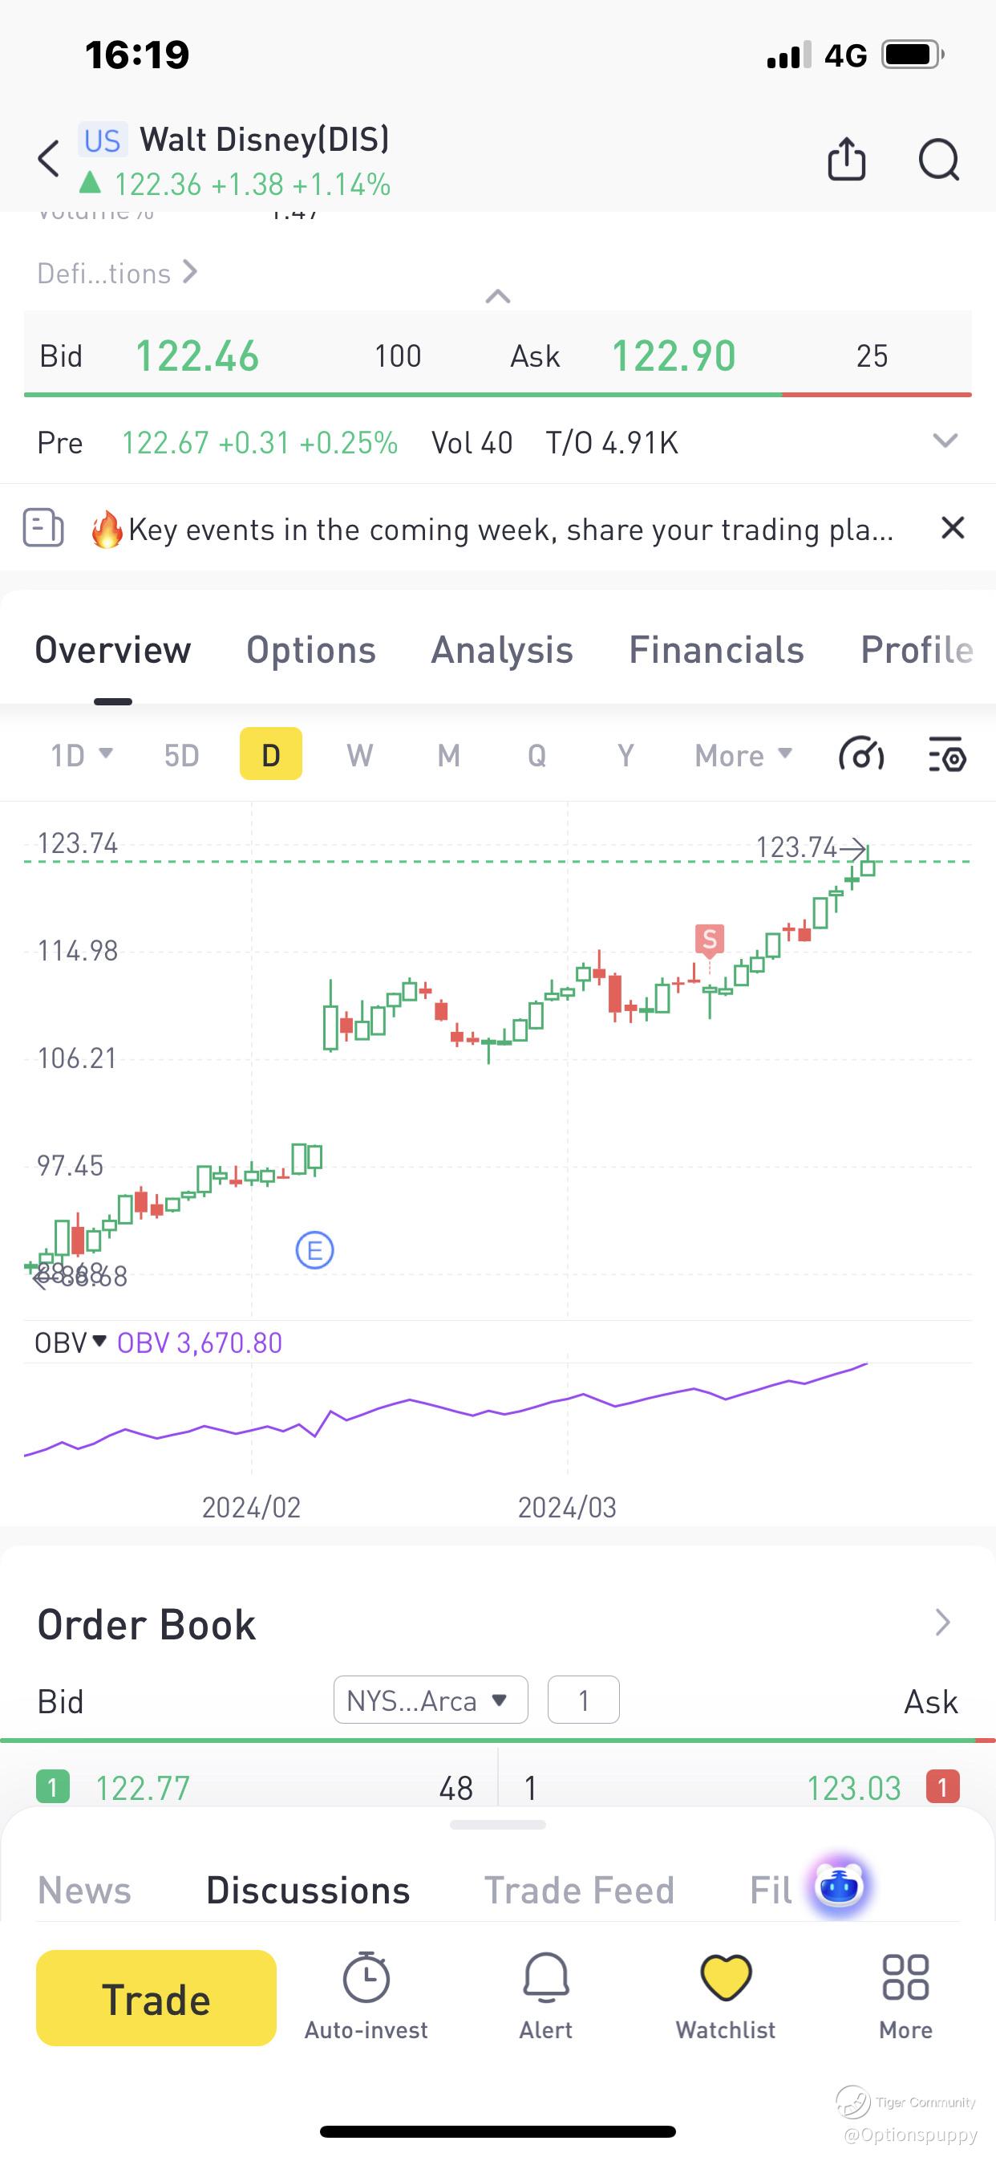Open the NYS...Arca exchange dropdown

click(430, 1700)
